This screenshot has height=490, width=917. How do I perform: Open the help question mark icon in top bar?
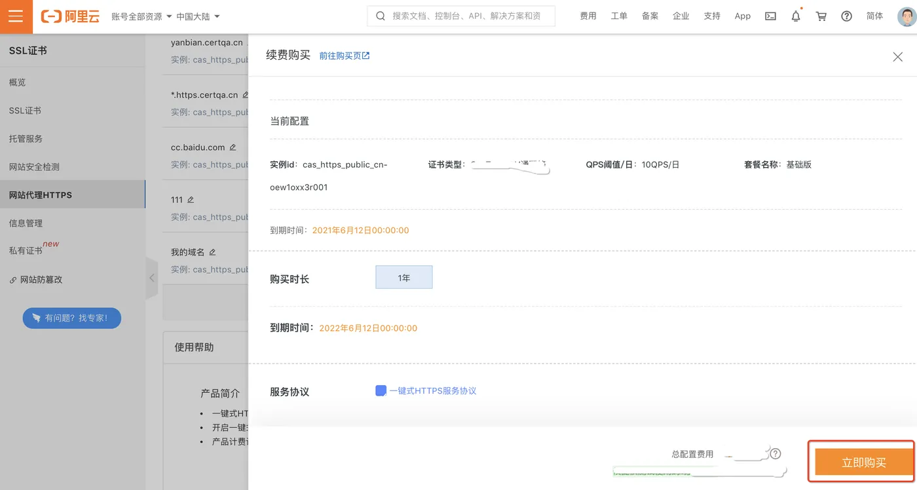[x=847, y=16]
